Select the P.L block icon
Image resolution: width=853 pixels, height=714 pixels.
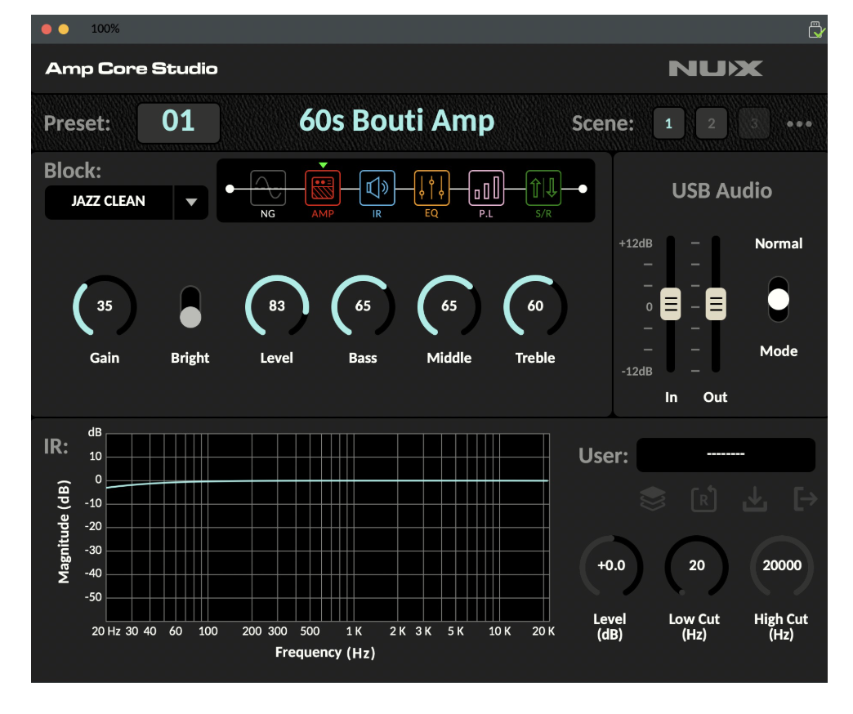[486, 188]
